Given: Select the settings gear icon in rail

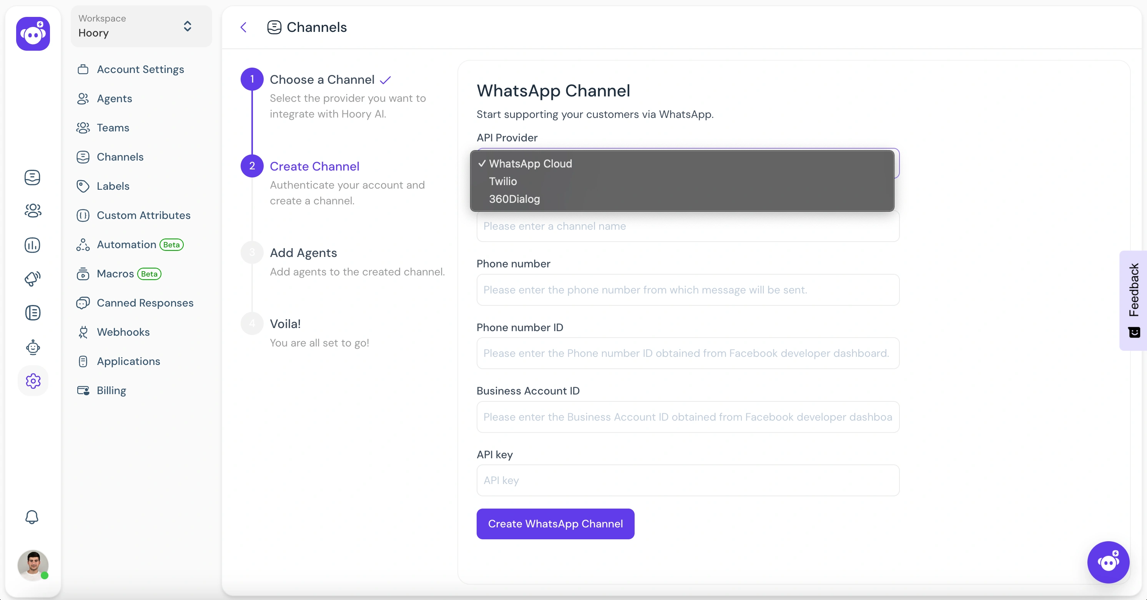Looking at the screenshot, I should pos(33,381).
